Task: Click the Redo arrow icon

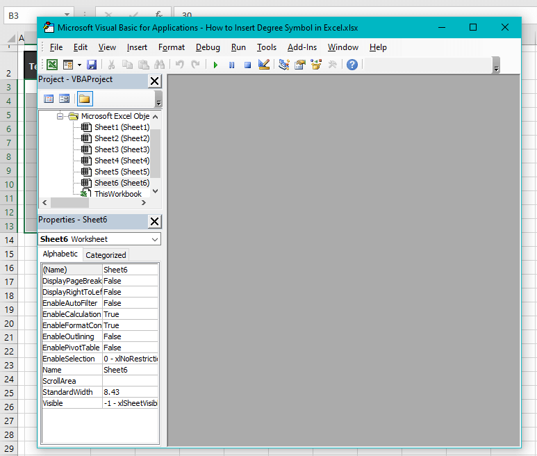Action: click(x=195, y=65)
